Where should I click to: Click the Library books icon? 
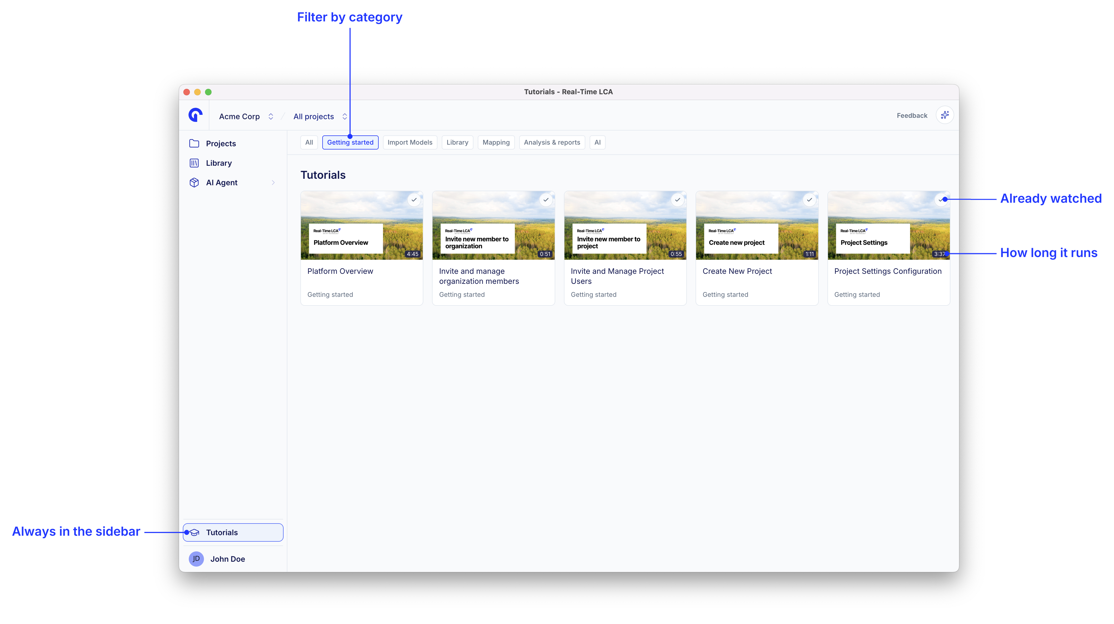click(194, 163)
